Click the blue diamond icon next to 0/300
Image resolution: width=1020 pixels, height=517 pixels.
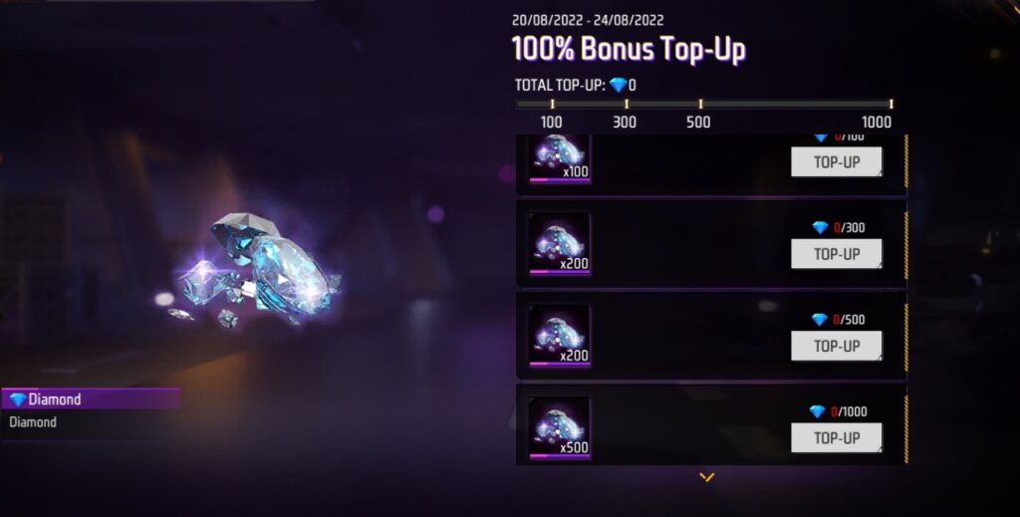point(821,227)
